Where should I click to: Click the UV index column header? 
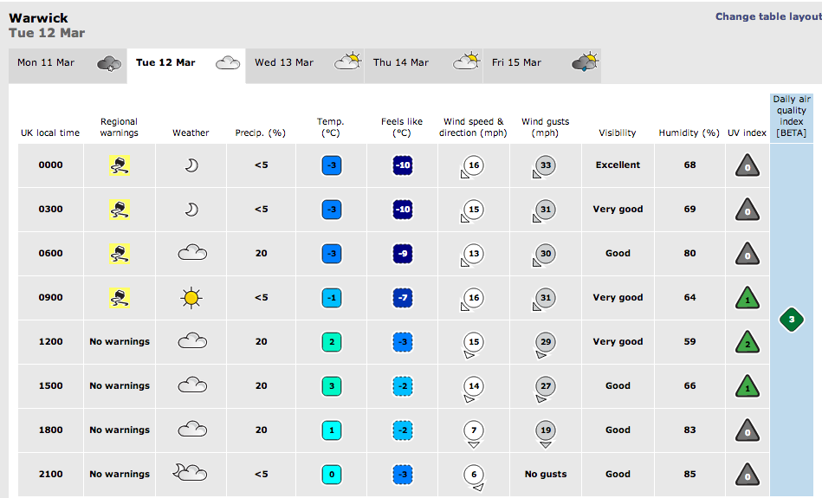pyautogui.click(x=747, y=133)
